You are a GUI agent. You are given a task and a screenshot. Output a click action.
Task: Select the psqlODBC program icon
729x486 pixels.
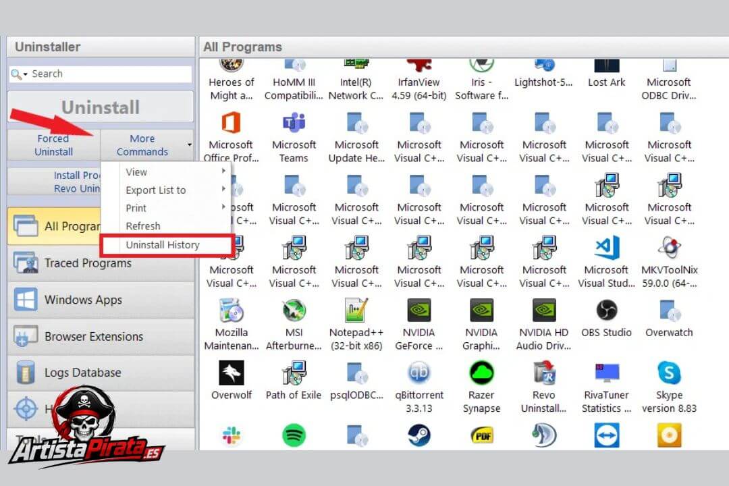(x=356, y=373)
